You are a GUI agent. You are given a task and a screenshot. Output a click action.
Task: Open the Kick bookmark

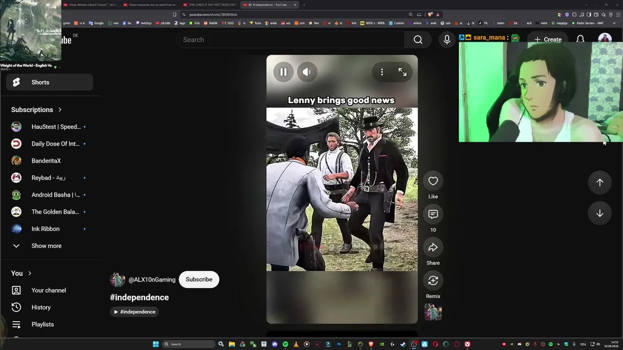tap(195, 23)
